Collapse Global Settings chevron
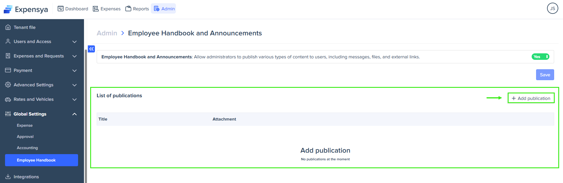 click(x=75, y=114)
